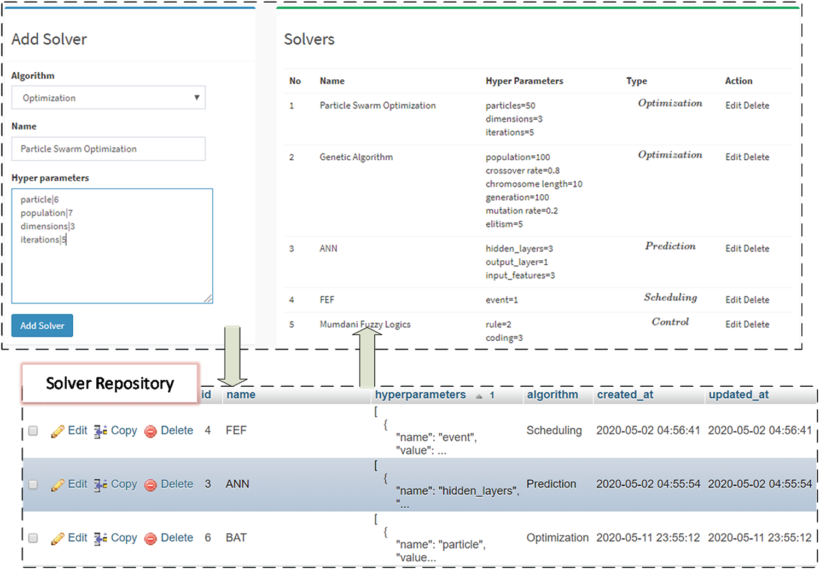Check the box beside the BAT row
The width and height of the screenshot is (820, 570).
33,538
